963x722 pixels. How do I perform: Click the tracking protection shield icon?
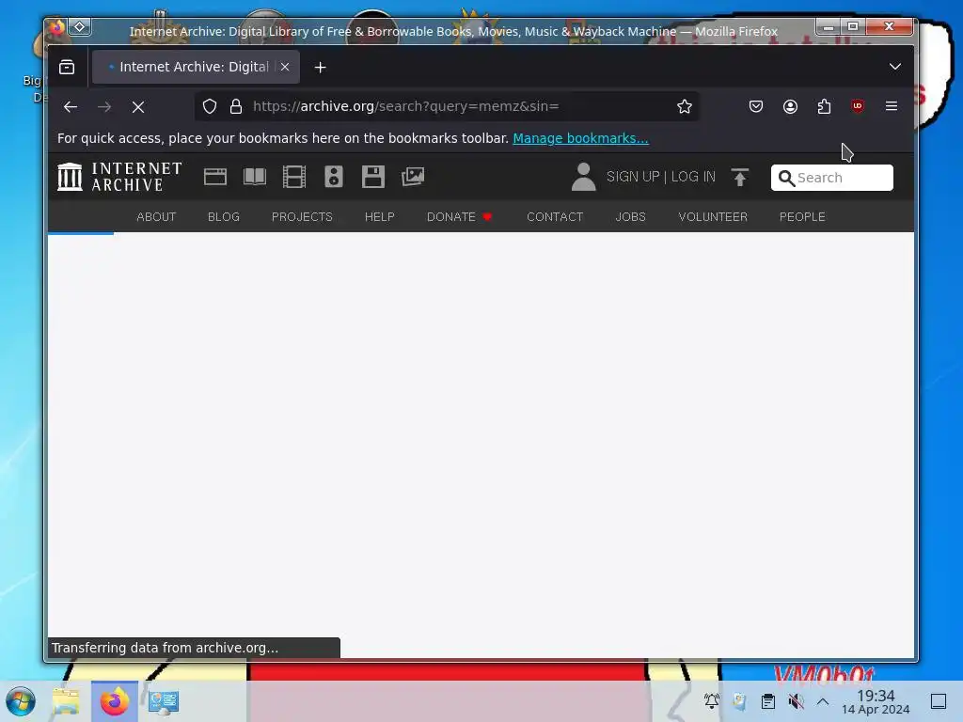210,106
